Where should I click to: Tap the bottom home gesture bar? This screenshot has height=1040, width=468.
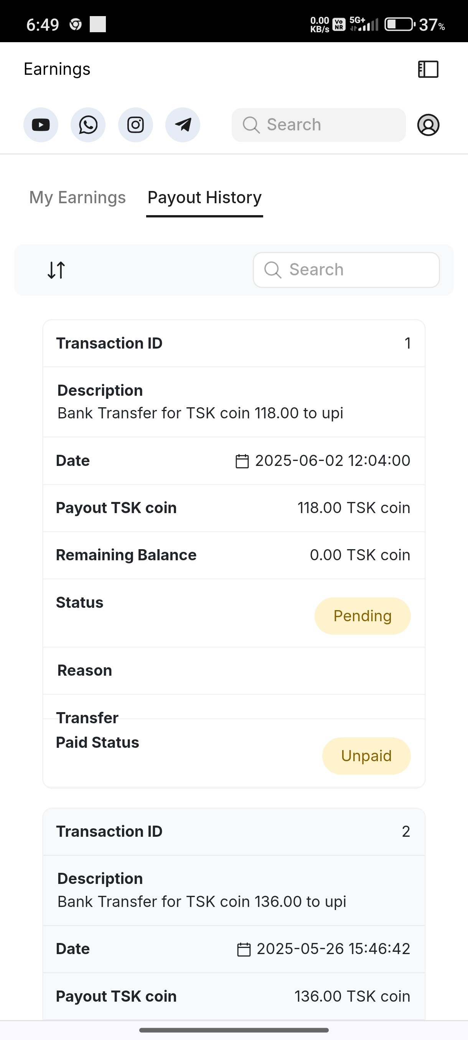point(234,1030)
